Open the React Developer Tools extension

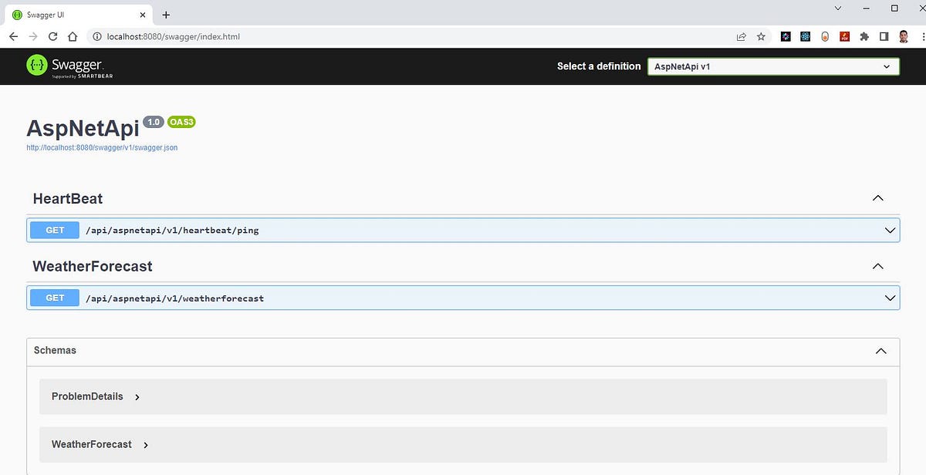(805, 36)
